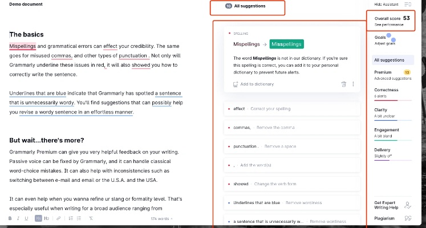The height and width of the screenshot is (228, 426).
Task: Clear formatting with the toolbar icon
Action: click(x=91, y=218)
